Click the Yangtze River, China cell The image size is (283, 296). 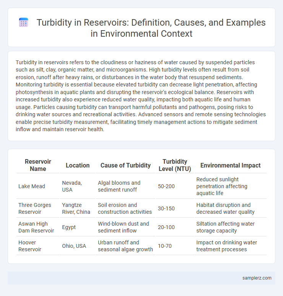click(78, 208)
